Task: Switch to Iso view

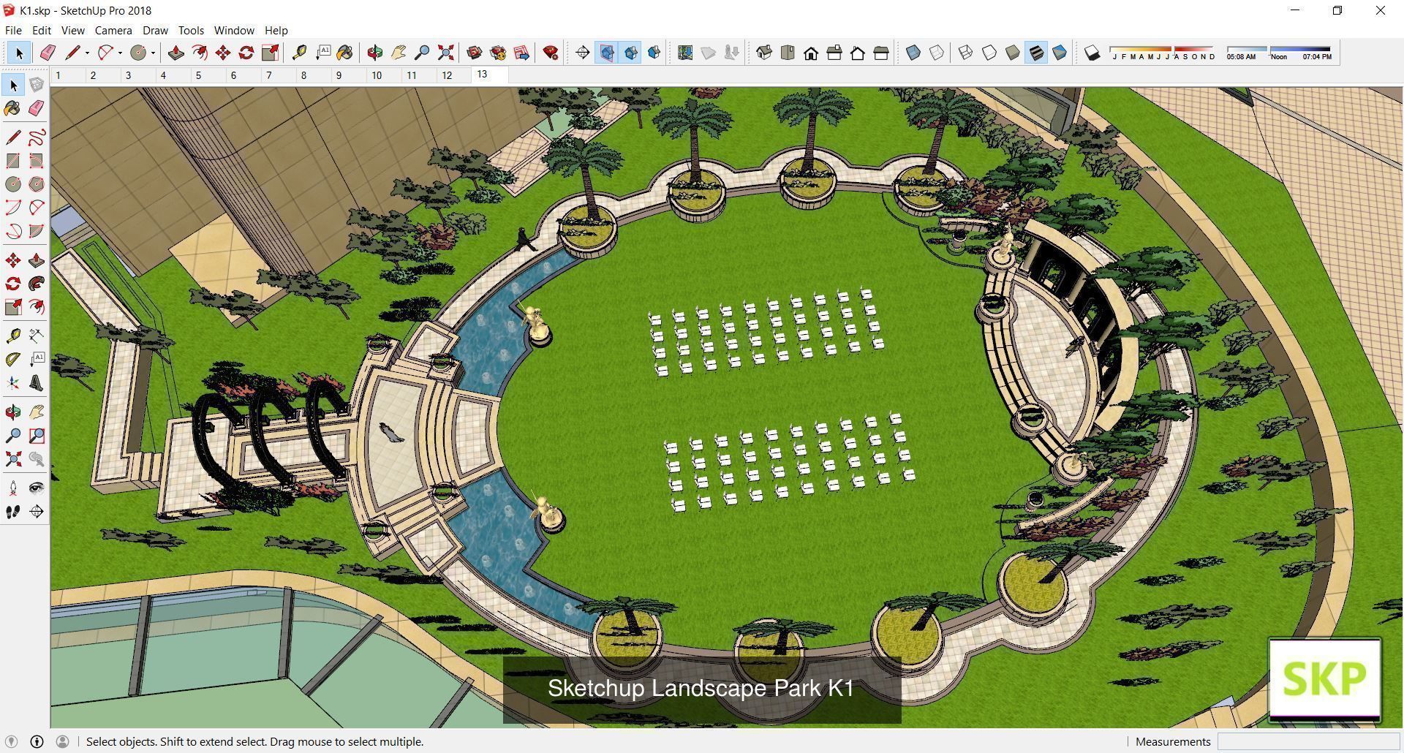Action: (764, 53)
